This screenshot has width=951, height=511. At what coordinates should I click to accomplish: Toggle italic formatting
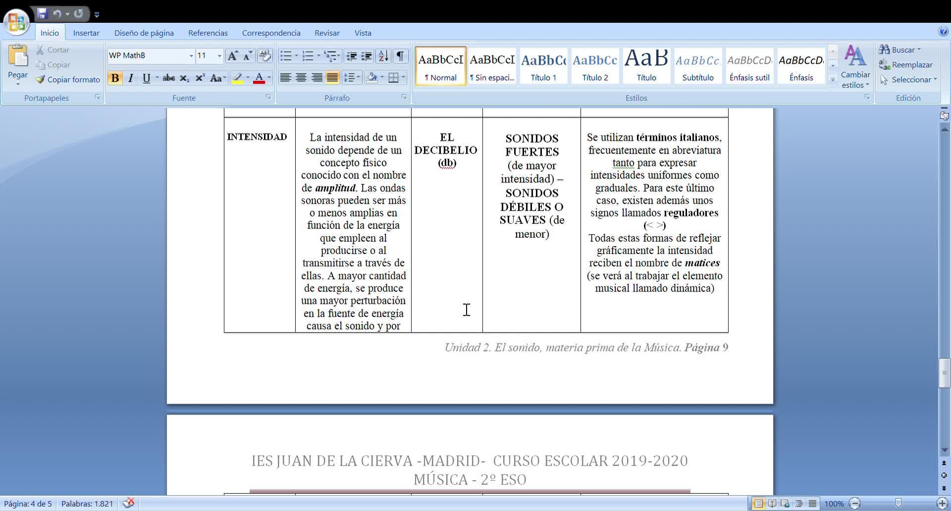pyautogui.click(x=131, y=78)
